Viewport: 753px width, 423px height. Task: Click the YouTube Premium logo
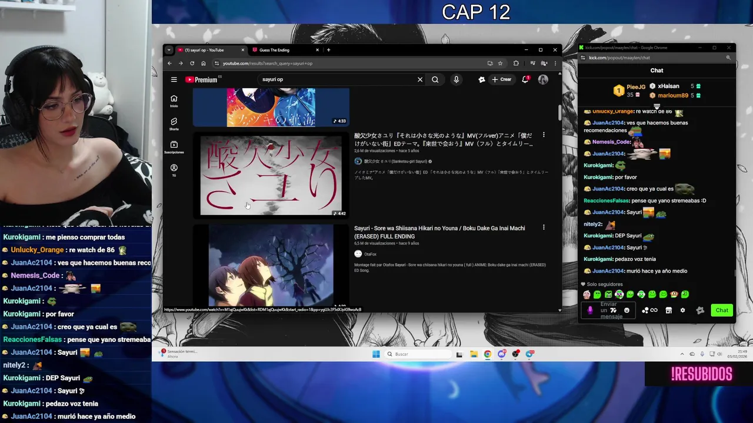tap(201, 79)
